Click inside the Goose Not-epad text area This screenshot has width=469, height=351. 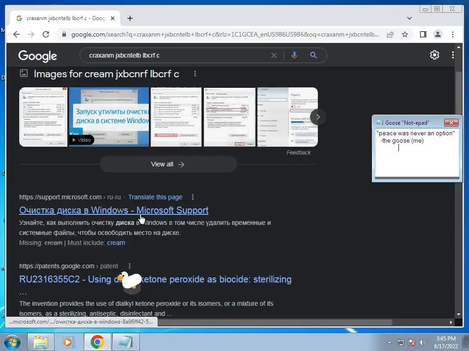tap(417, 153)
